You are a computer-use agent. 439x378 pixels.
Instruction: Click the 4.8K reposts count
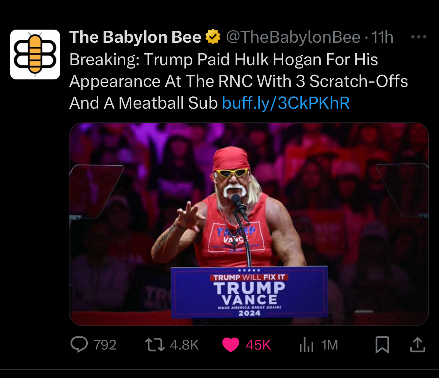pos(184,345)
